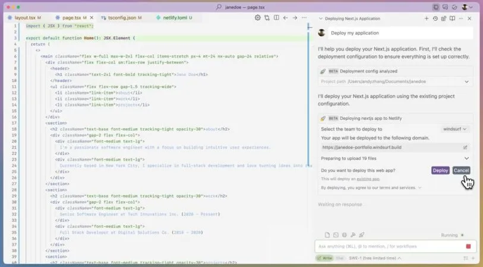This screenshot has height=267, width=483.
Task: Start a new Cascade conversation with plus
Action: click(427, 18)
